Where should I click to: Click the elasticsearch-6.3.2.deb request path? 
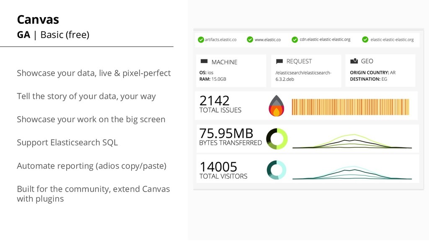point(303,76)
